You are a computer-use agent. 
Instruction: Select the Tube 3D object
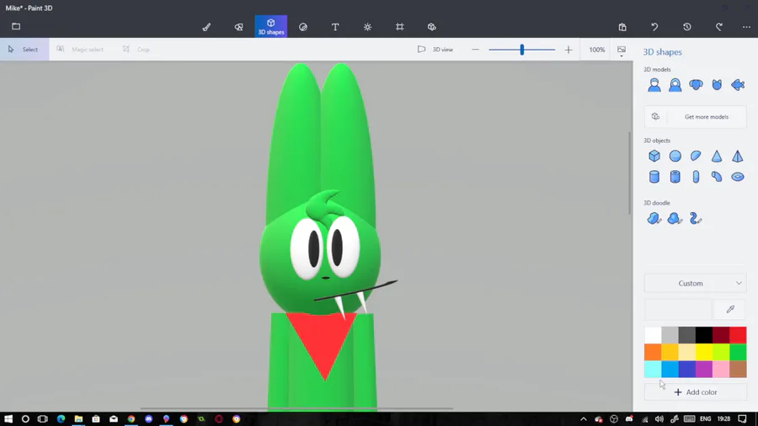[x=675, y=177]
